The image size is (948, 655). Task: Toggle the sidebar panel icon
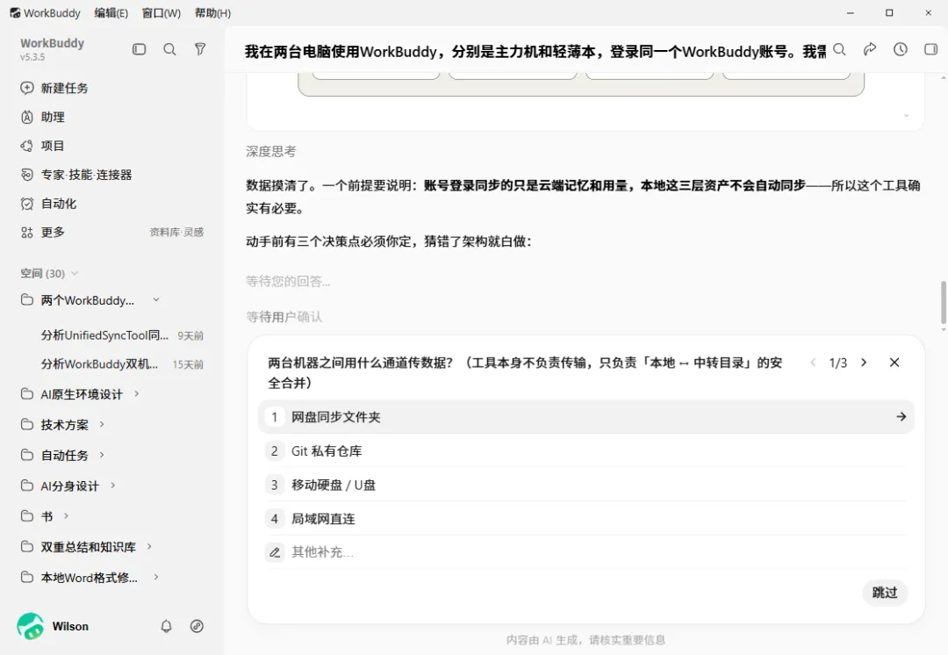(139, 49)
